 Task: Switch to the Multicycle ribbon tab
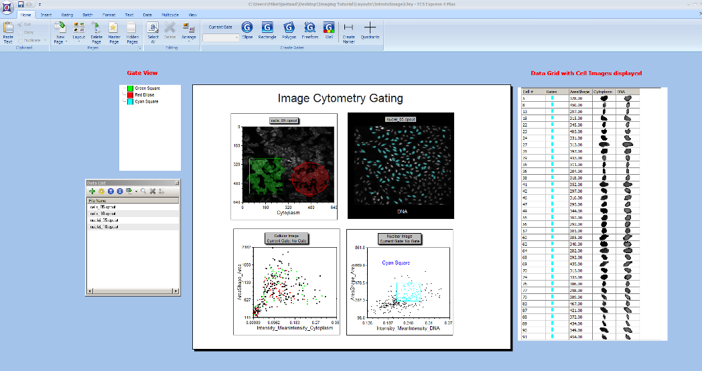170,15
